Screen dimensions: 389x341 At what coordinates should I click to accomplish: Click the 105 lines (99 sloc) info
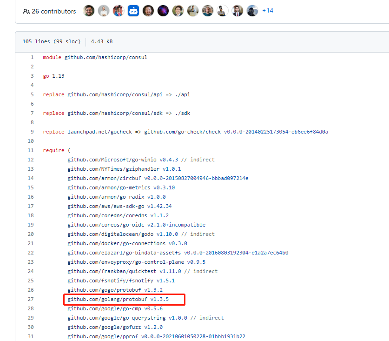pyautogui.click(x=52, y=41)
